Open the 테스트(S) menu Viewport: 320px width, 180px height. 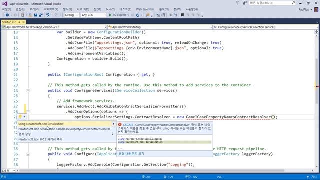(125, 9)
